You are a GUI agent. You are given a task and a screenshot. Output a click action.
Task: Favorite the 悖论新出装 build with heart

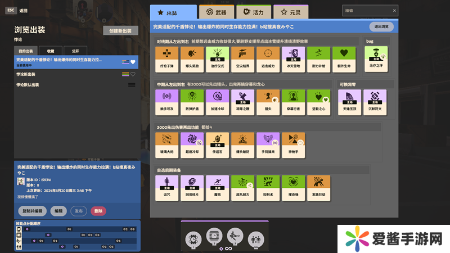[133, 74]
